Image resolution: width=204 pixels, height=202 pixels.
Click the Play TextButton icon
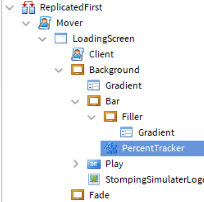coord(94,164)
